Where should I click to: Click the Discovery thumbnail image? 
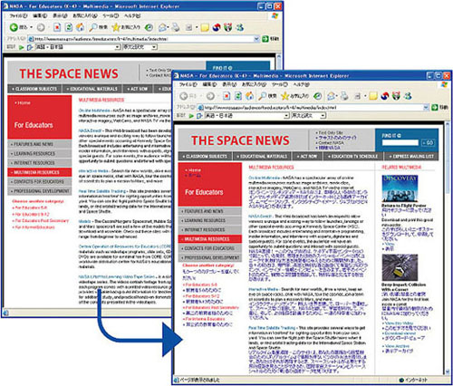click(400, 188)
